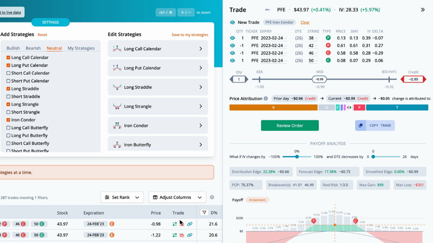The height and width of the screenshot is (243, 433).
Task: Click Price Attribution info icon
Action: pos(266,98)
